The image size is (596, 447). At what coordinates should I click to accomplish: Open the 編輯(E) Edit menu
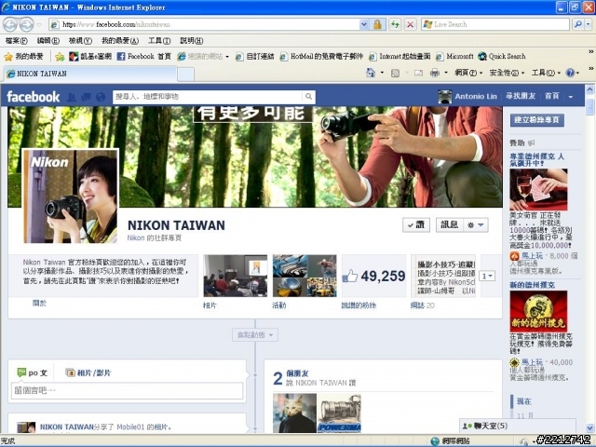(x=48, y=41)
